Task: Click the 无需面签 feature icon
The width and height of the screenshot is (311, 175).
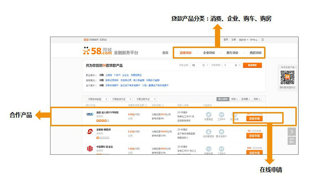Action: (208, 115)
